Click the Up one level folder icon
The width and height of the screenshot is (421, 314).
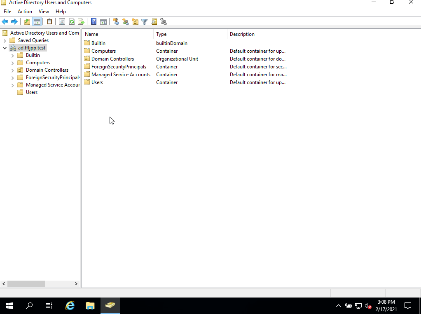point(27,22)
